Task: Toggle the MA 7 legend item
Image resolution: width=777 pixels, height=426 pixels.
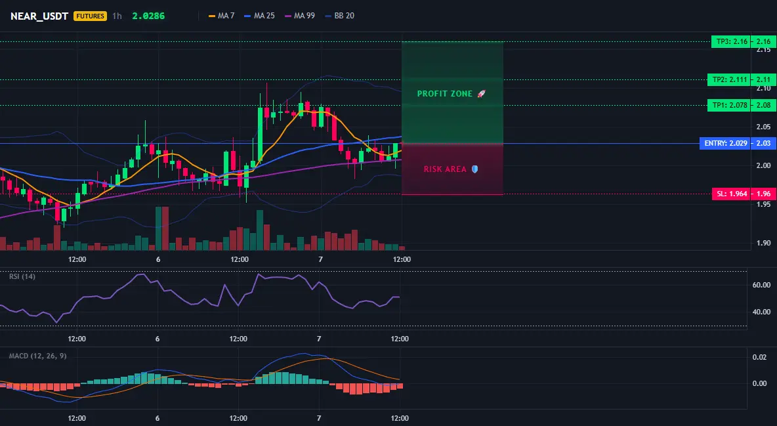Action: tap(222, 16)
